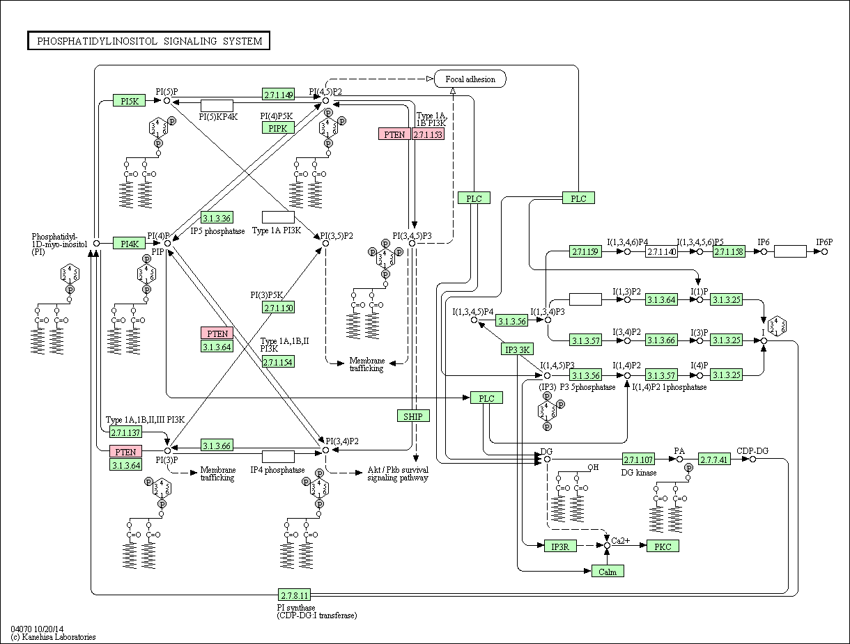Click the PI(3,4,5)P3 compound circle

point(412,244)
